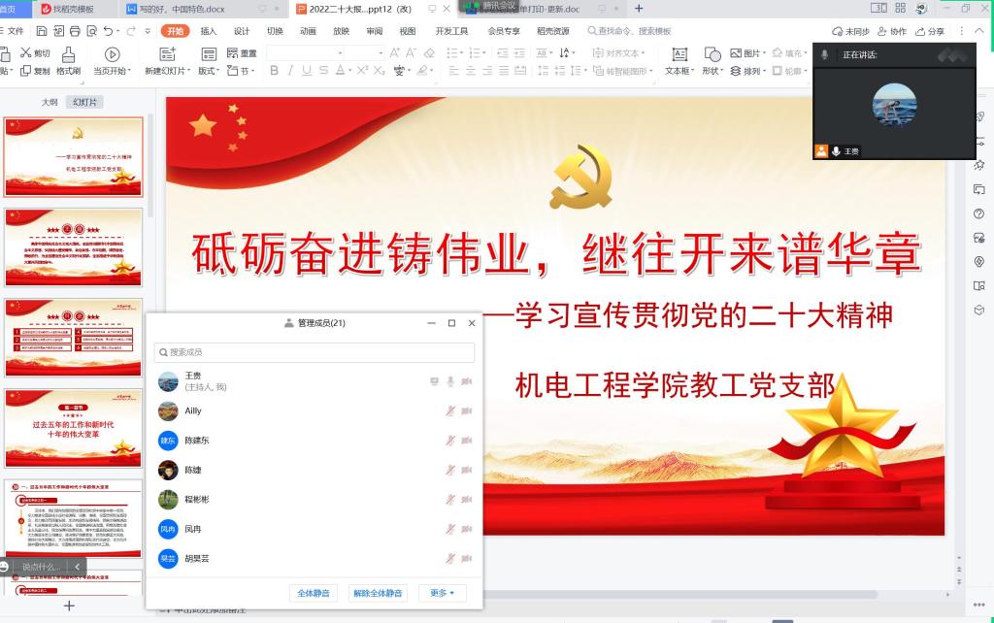The image size is (994, 623).
Task: Open the More (更多) dropdown in member dialog
Action: [x=442, y=593]
